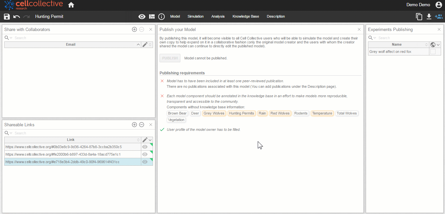
Task: Open the Model tab
Action: coord(175,16)
